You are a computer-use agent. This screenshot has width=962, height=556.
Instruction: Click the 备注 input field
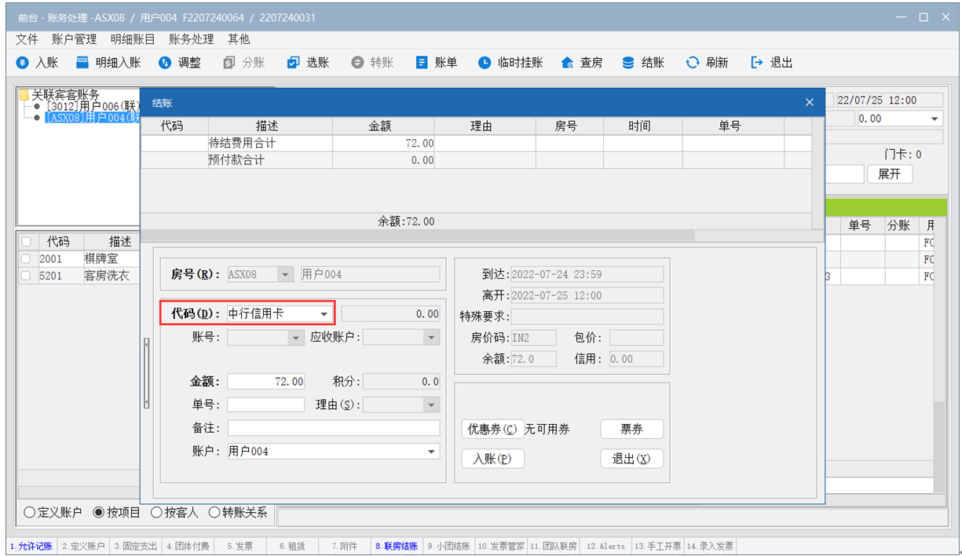pos(334,428)
